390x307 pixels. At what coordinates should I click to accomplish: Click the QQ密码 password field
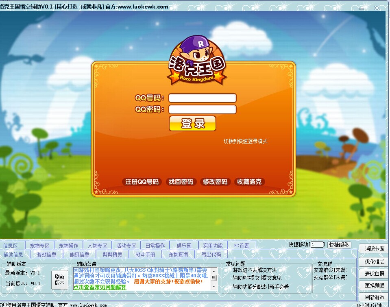[x=202, y=109]
